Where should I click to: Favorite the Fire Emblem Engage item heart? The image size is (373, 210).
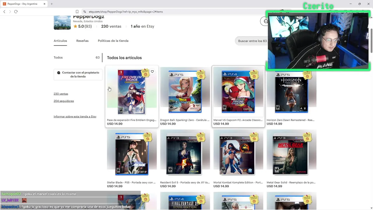(152, 71)
